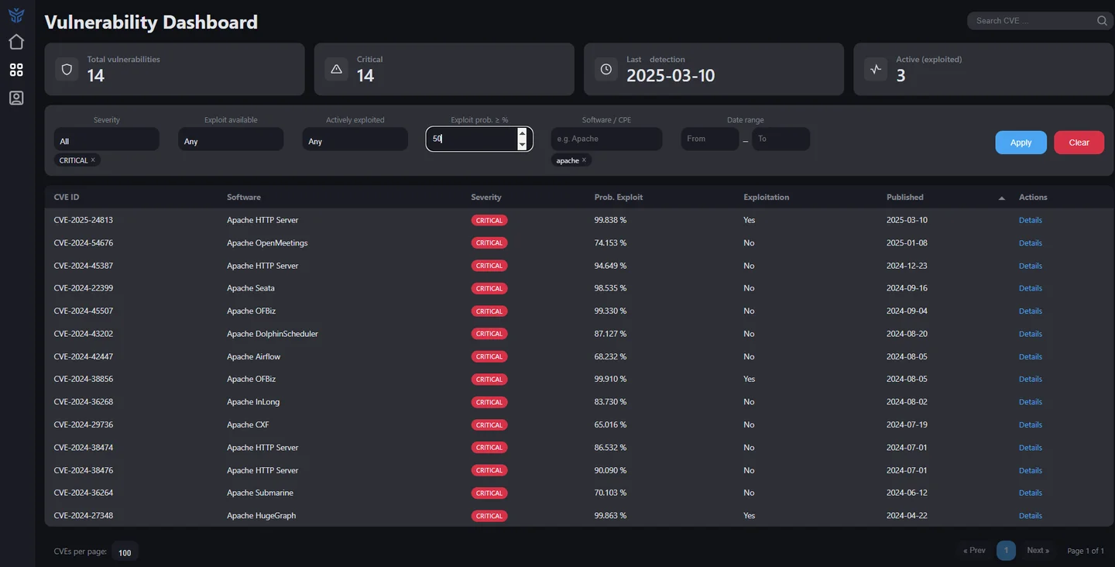1115x567 pixels.
Task: Open Details for CVE-2024-29736
Action: 1031,425
